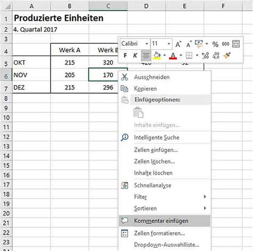
Task: Apply the accounting number format
Action: point(199,44)
